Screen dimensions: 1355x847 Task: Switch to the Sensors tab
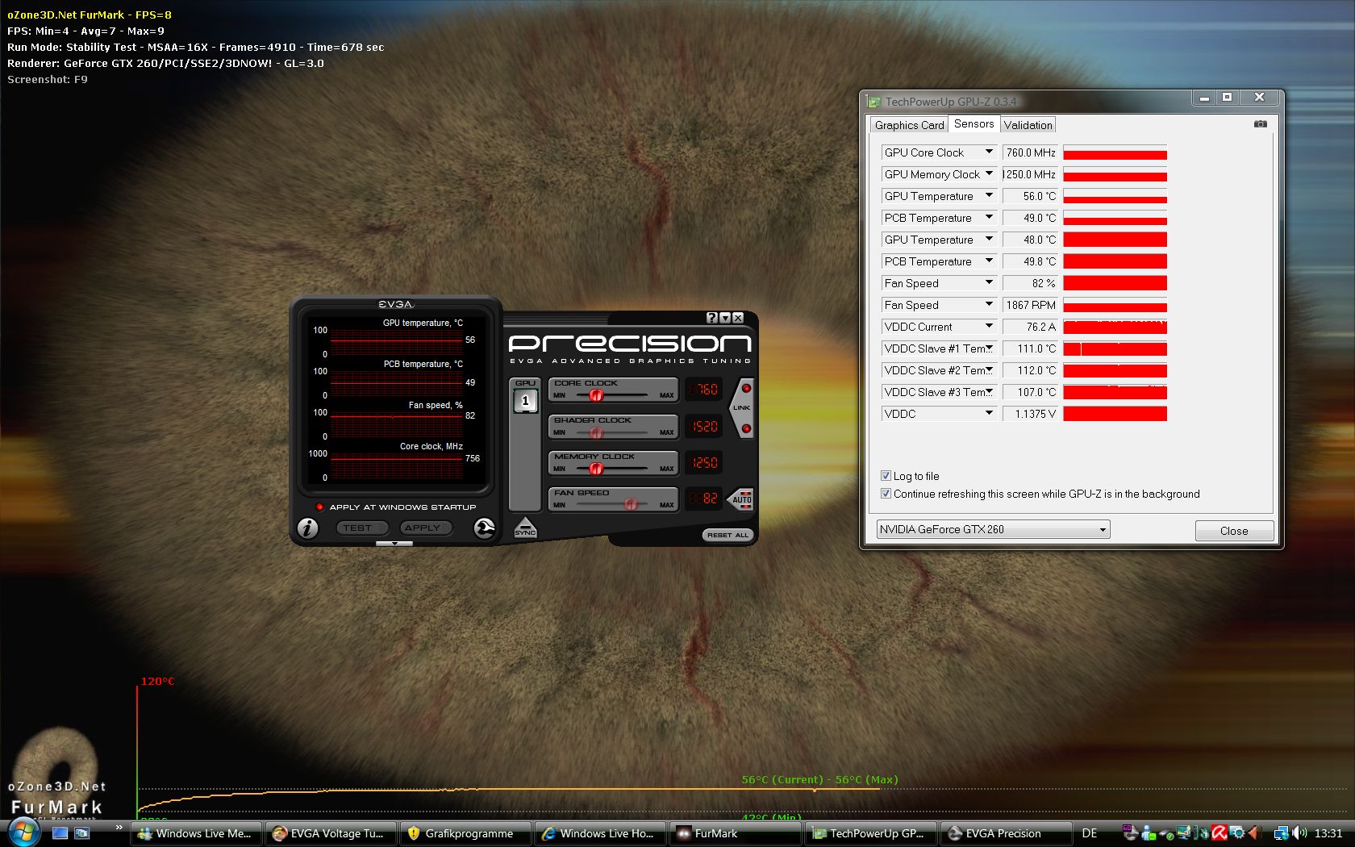click(x=974, y=123)
